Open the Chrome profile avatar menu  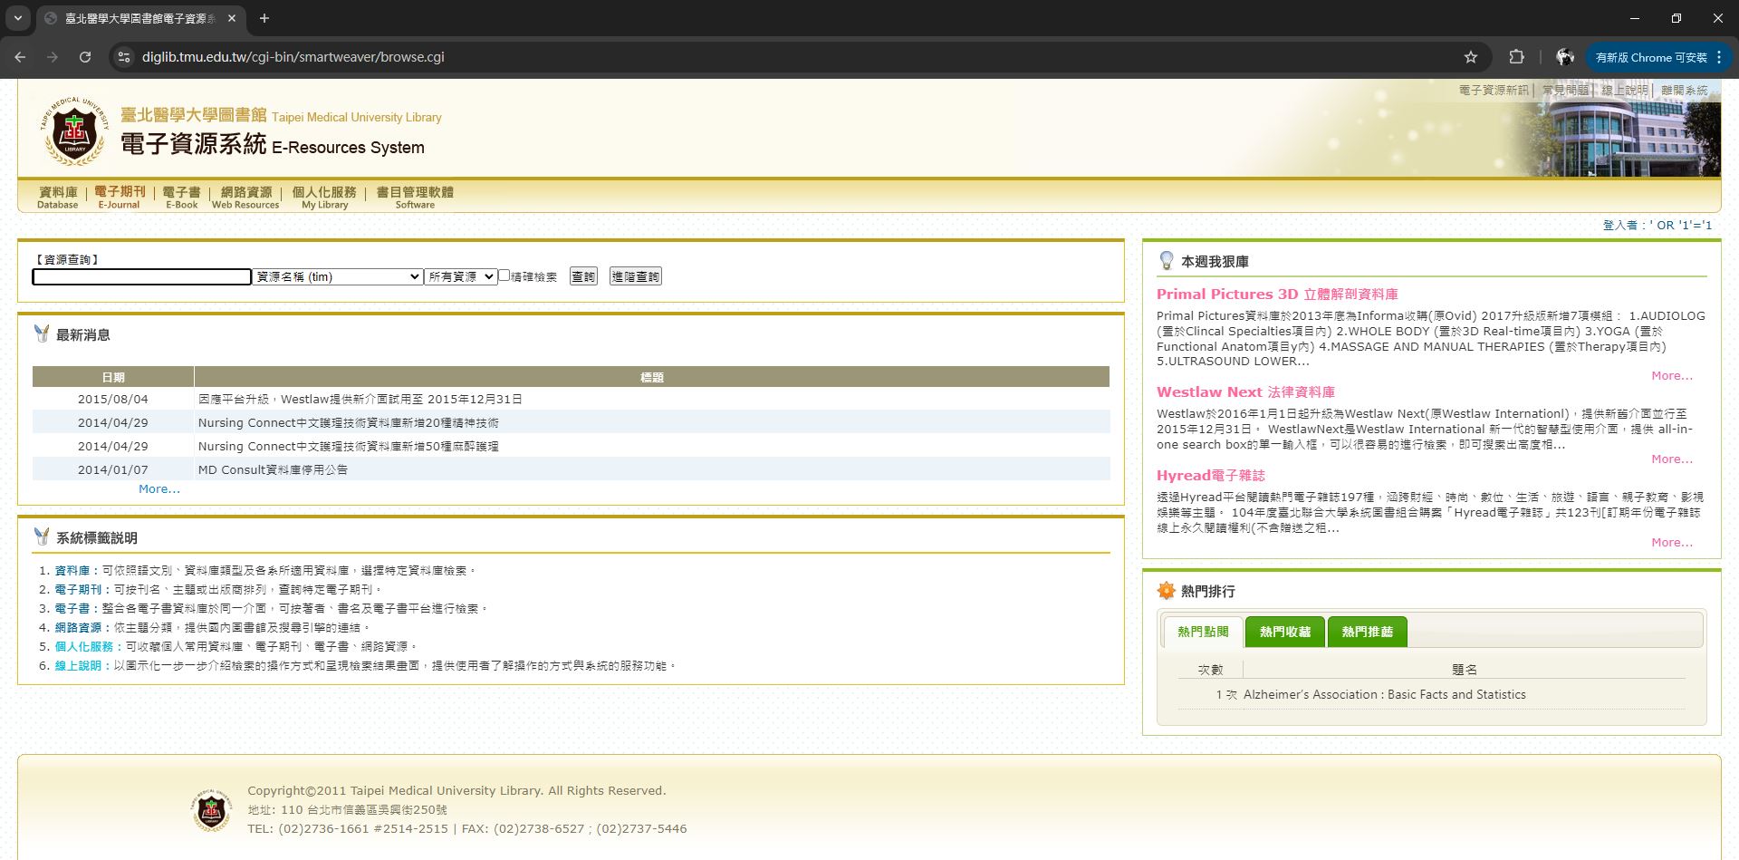(x=1564, y=57)
